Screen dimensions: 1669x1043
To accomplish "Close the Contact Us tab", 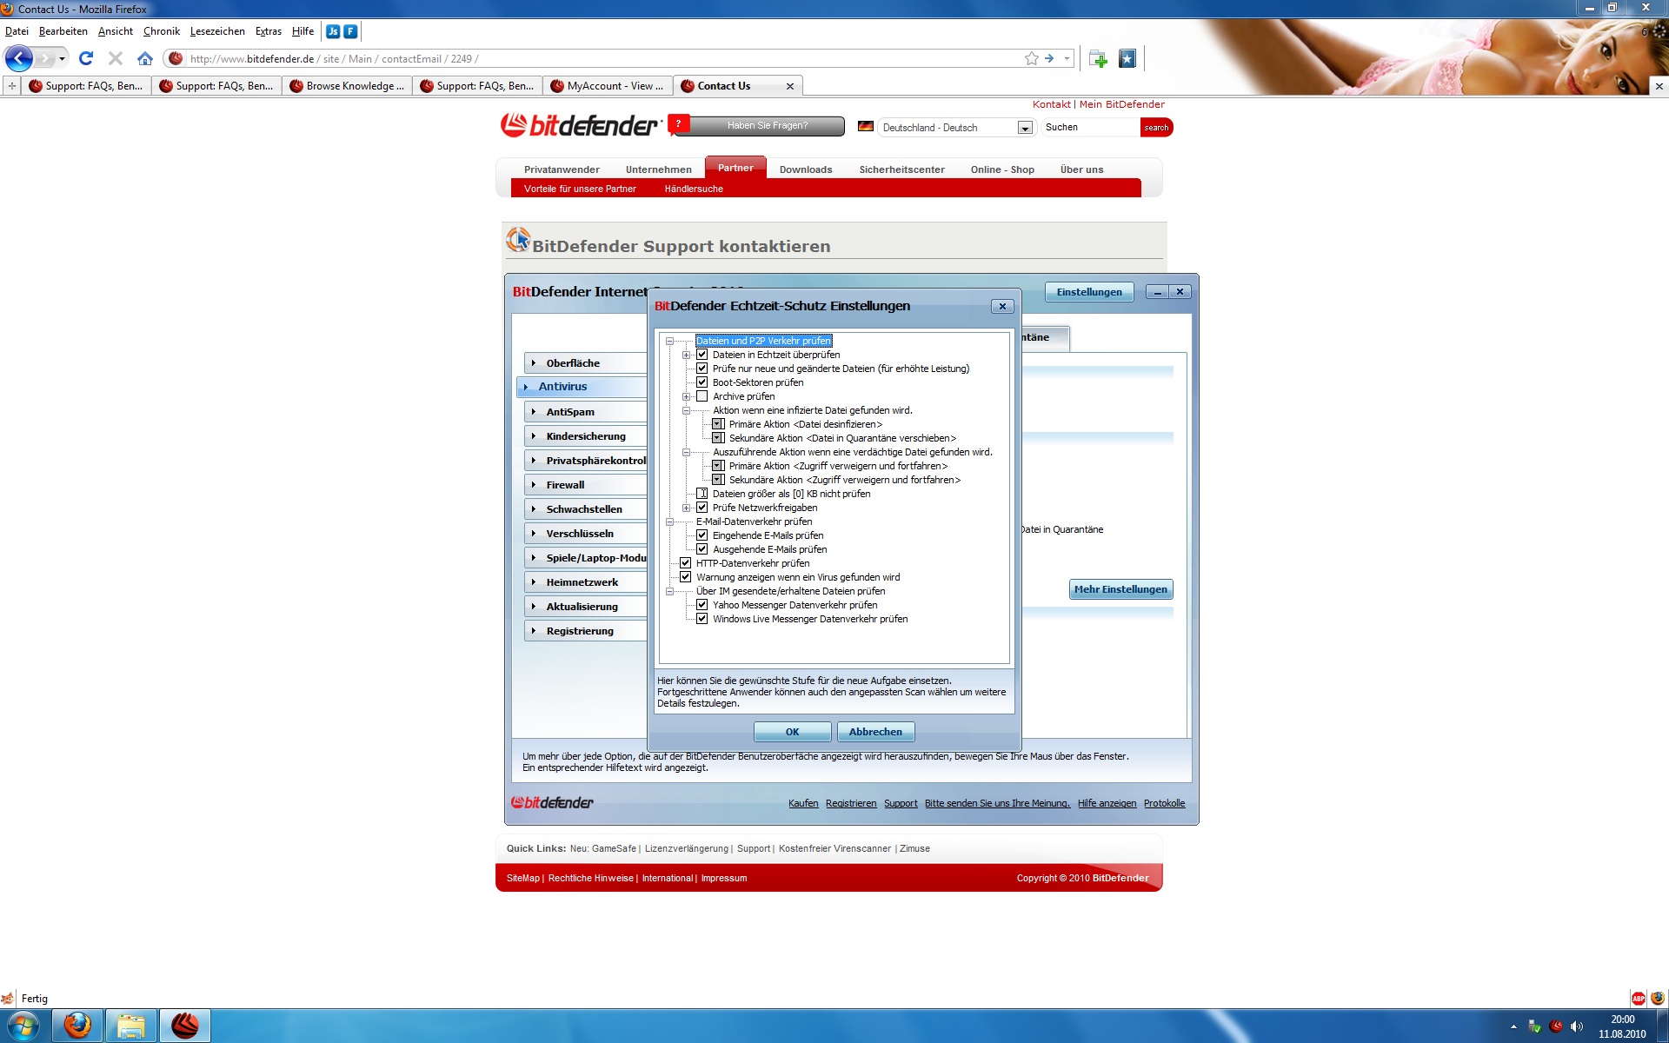I will 789,86.
